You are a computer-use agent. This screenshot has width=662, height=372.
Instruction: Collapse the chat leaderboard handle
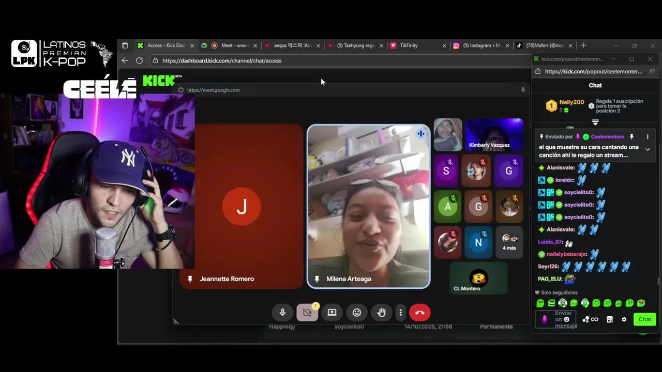[x=595, y=122]
